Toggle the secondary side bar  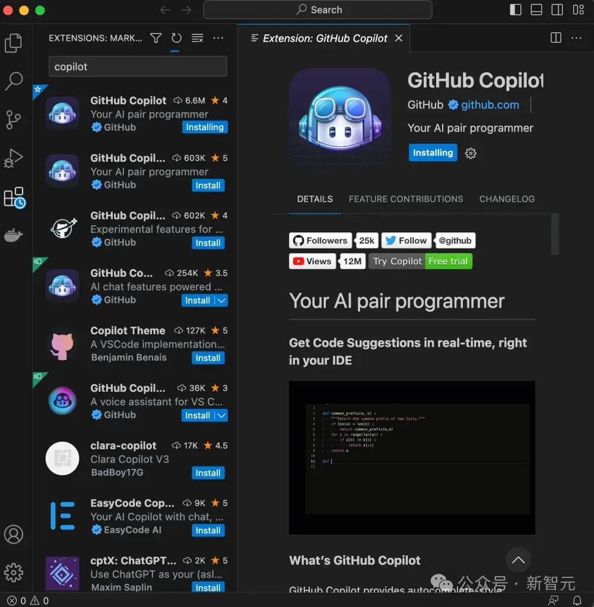pyautogui.click(x=557, y=9)
